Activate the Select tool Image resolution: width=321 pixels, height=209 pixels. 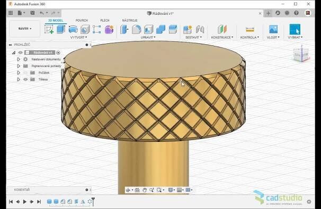[295, 30]
